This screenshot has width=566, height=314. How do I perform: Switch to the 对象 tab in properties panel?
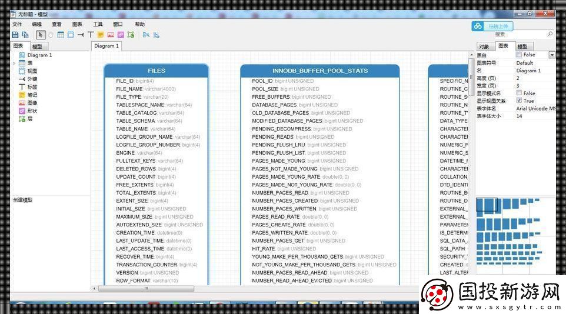tap(484, 46)
